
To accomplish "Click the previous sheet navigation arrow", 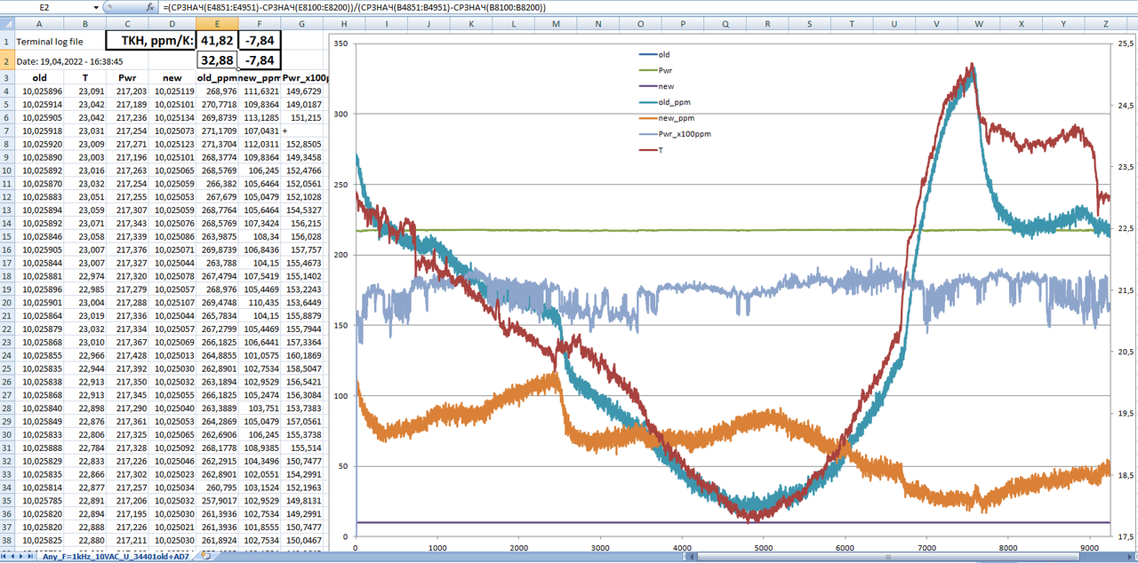I will pyautogui.click(x=14, y=557).
